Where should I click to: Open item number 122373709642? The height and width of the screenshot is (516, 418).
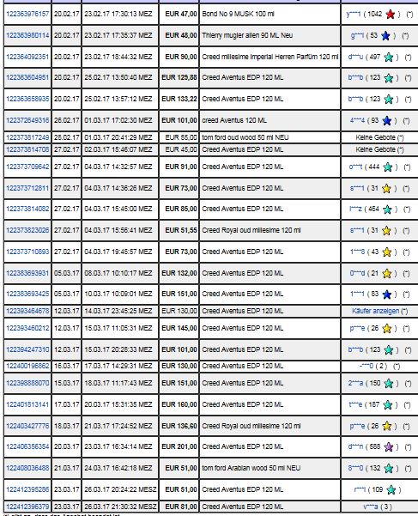click(27, 167)
